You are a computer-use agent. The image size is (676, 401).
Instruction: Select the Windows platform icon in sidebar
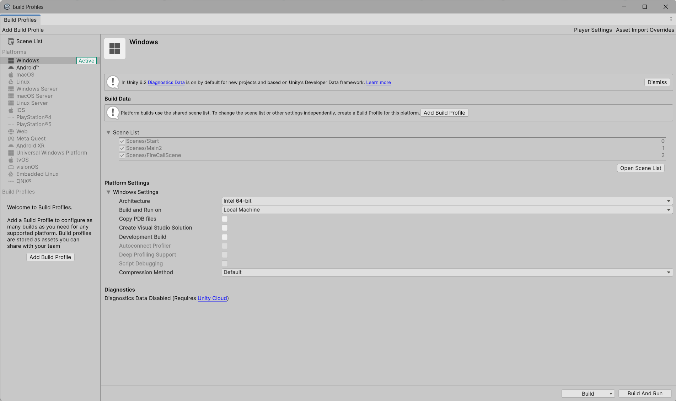[11, 61]
